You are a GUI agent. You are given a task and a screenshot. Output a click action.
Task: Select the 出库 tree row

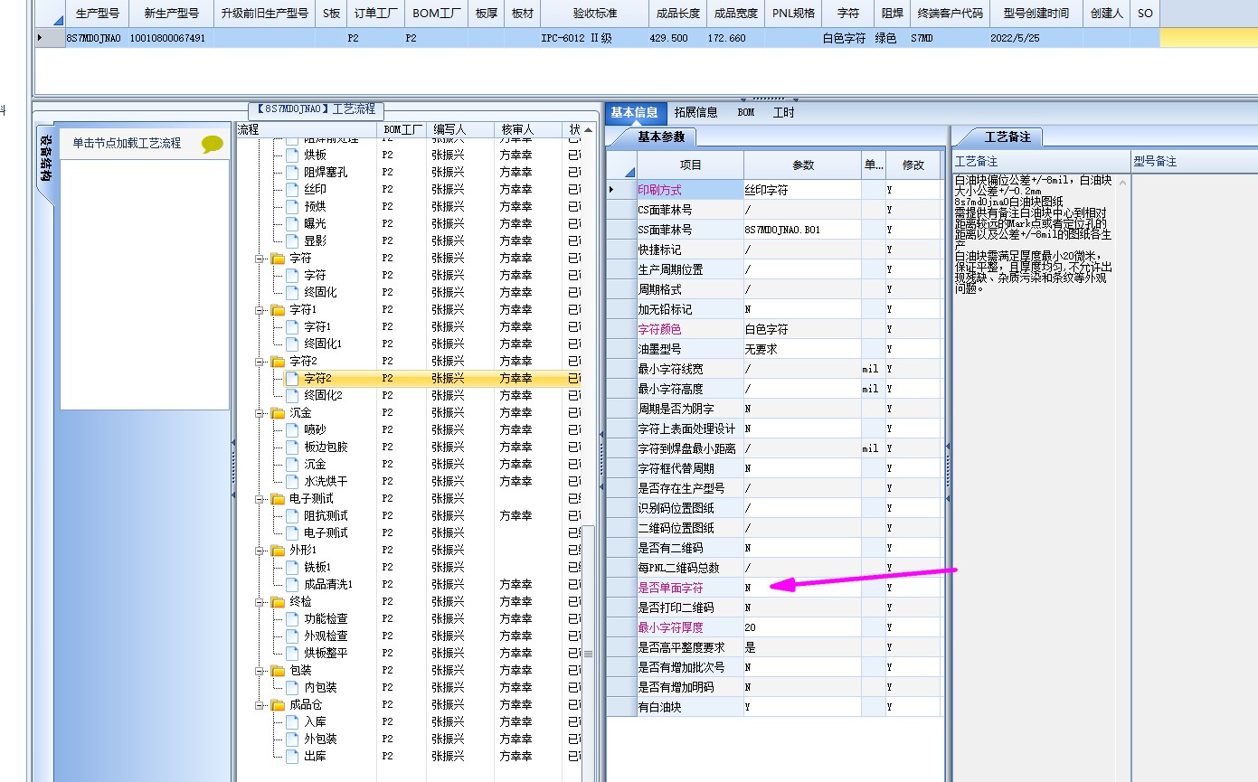tap(315, 757)
